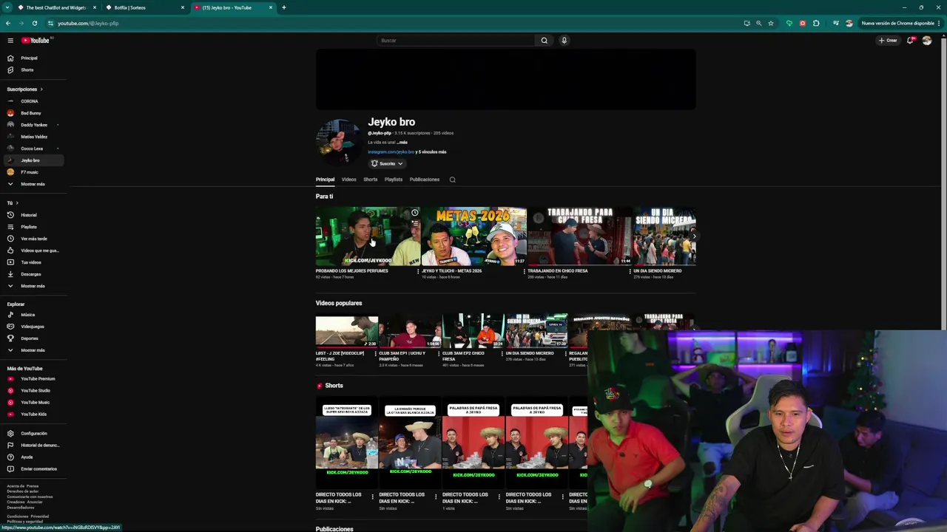Open account avatar menu in YouTube
The height and width of the screenshot is (532, 947).
point(927,41)
